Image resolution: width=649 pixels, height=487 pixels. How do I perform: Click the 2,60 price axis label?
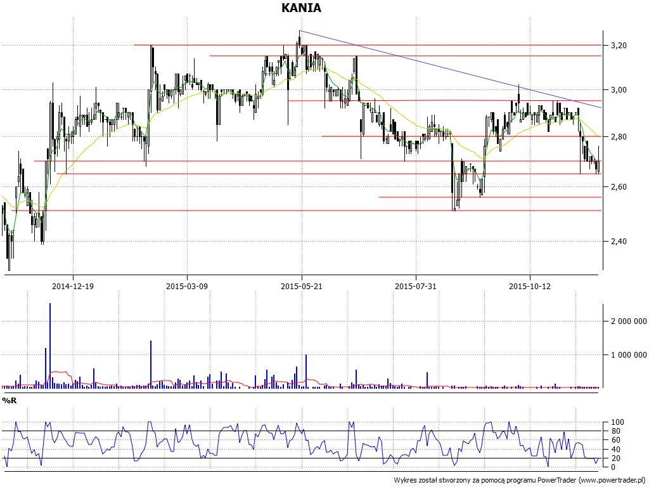click(x=619, y=187)
